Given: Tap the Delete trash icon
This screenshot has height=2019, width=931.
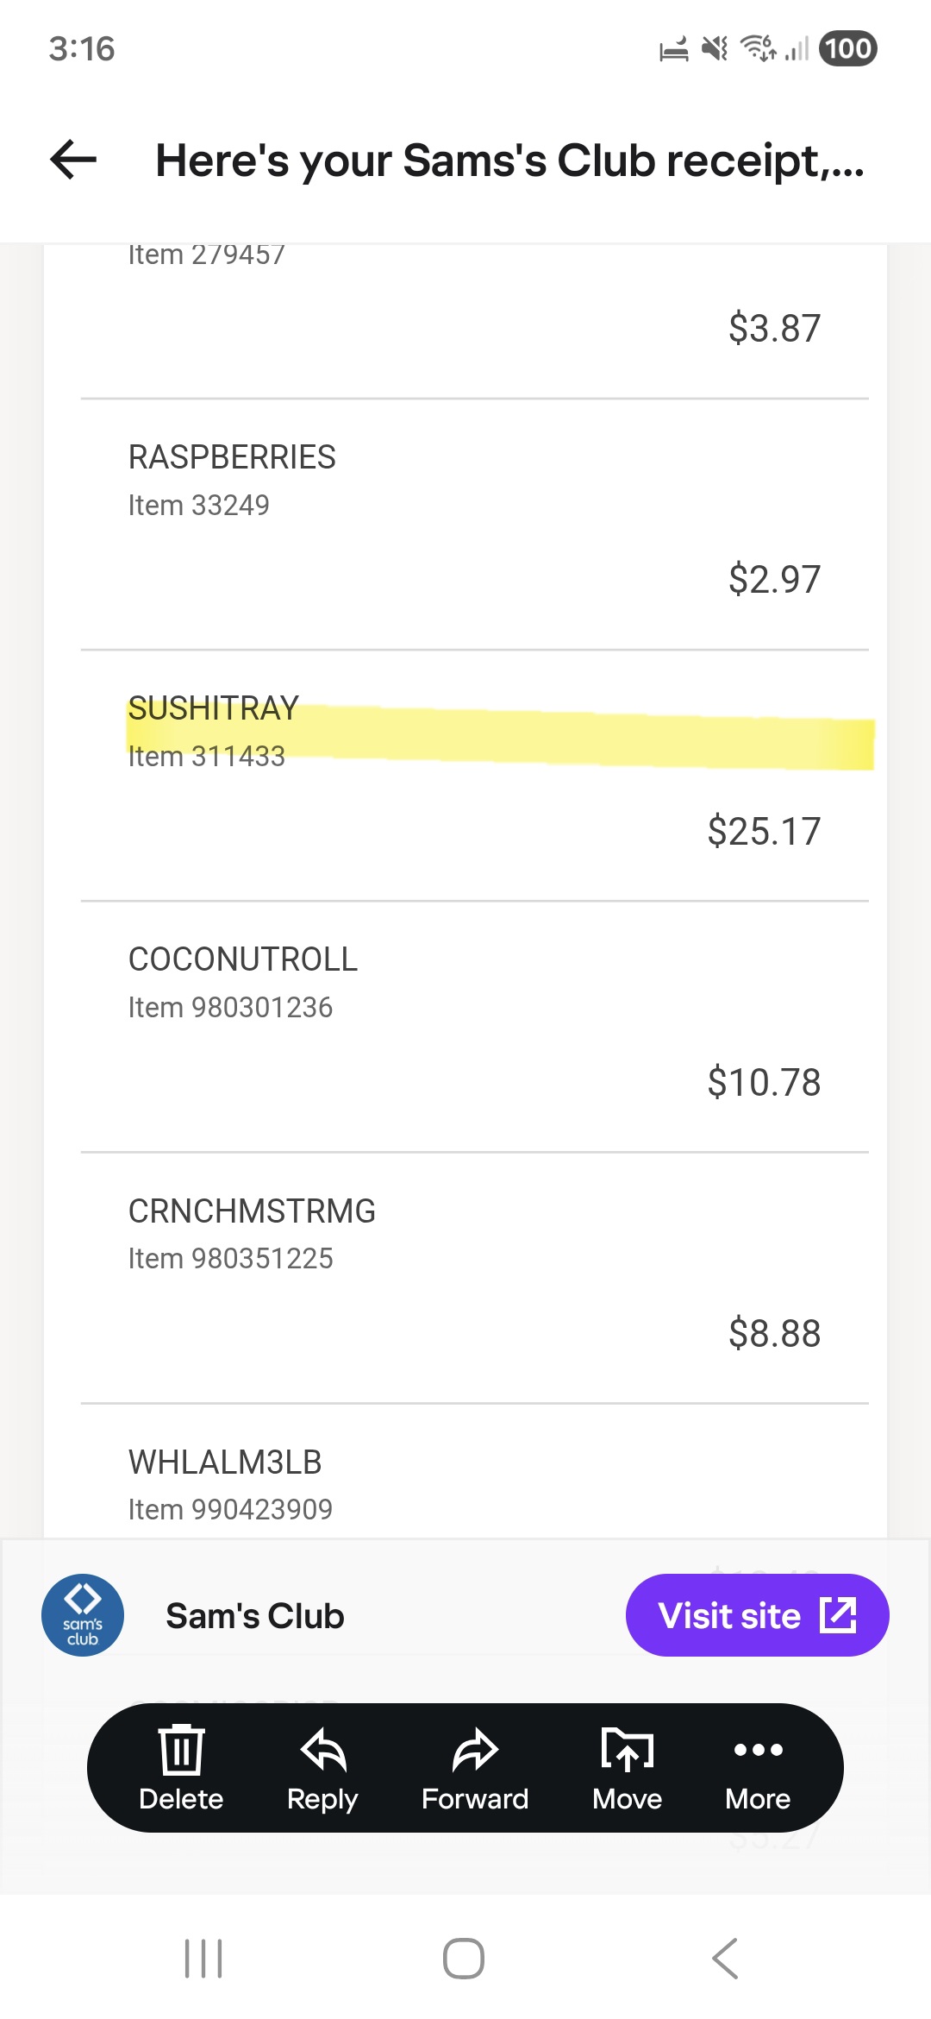Looking at the screenshot, I should tap(181, 1750).
